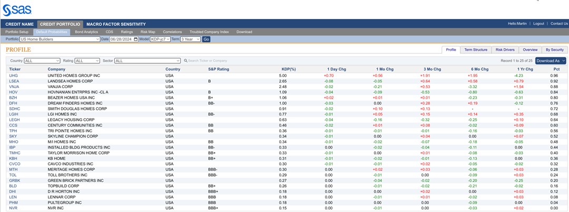
Task: Open the Portfolio dropdown US Home Builders
Action: pos(60,39)
